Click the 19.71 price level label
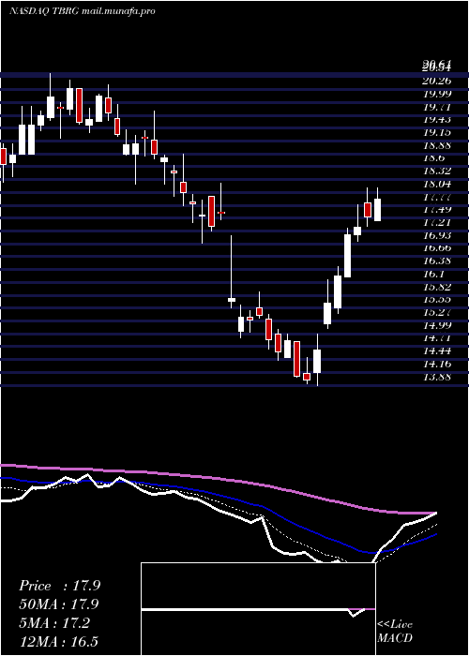 tap(437, 107)
